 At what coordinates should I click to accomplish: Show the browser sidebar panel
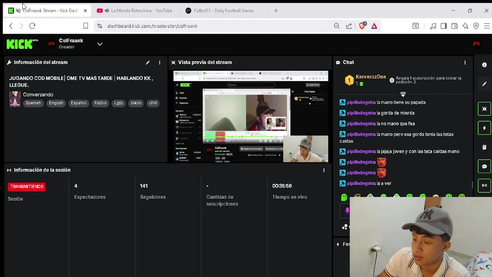[444, 26]
